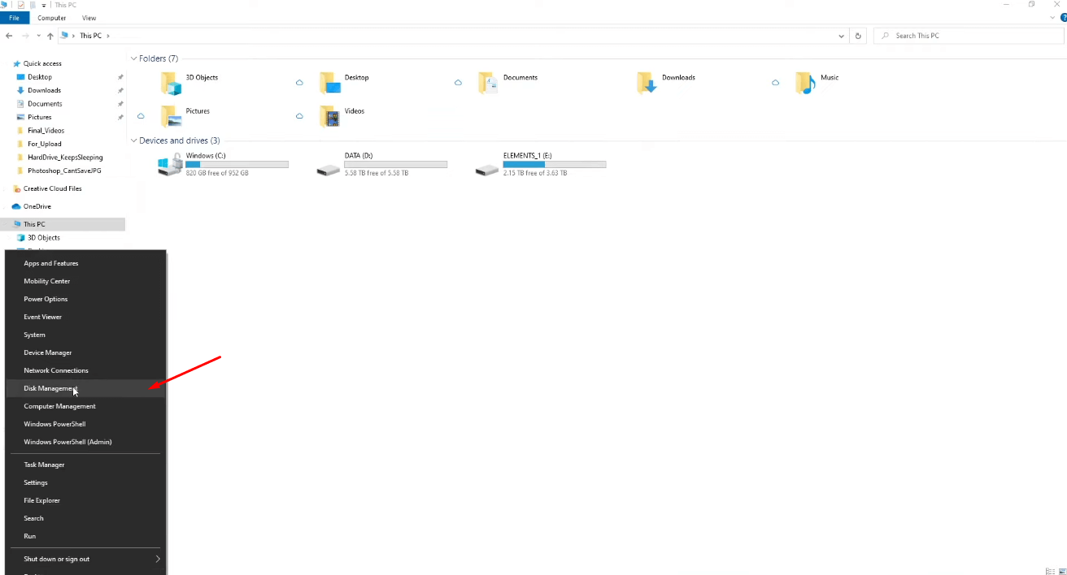Choose Disk Management from the menu
1067x575 pixels.
point(50,388)
